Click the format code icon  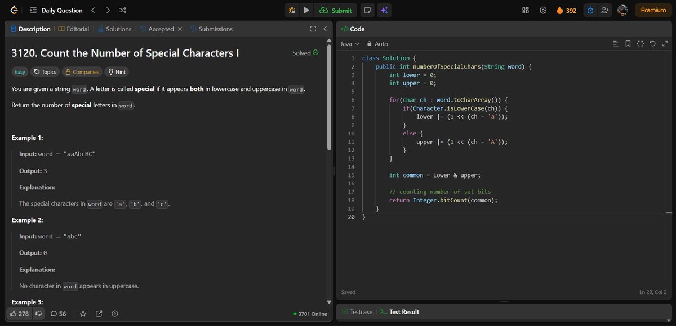pyautogui.click(x=615, y=44)
